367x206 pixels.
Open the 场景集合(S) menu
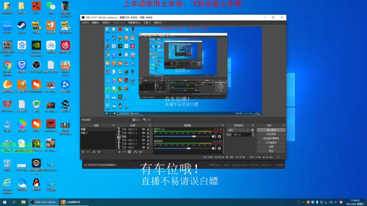pos(134,22)
